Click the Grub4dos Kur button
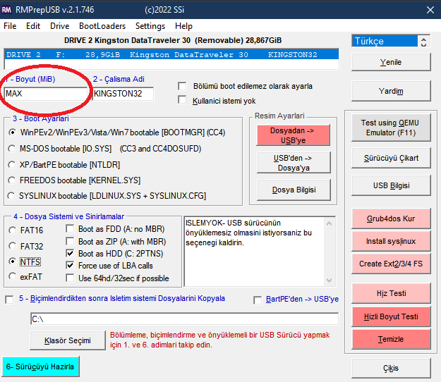 point(391,218)
